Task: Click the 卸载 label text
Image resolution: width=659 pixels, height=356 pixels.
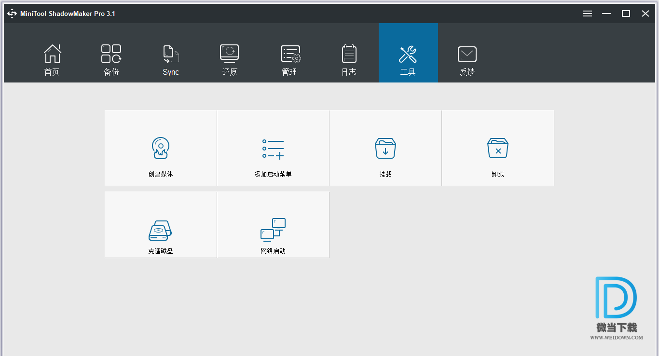Action: [x=498, y=174]
